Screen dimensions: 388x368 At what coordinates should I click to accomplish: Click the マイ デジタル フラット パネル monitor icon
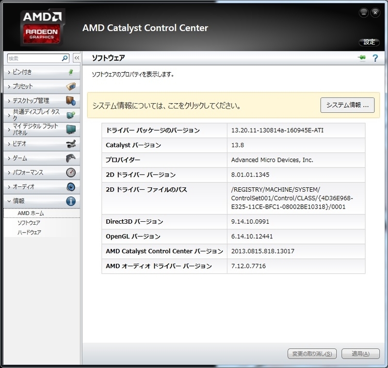(x=71, y=129)
